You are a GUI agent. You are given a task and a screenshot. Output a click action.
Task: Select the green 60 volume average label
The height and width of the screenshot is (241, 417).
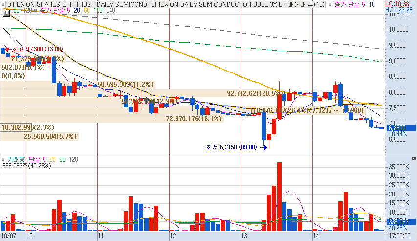tap(62, 159)
